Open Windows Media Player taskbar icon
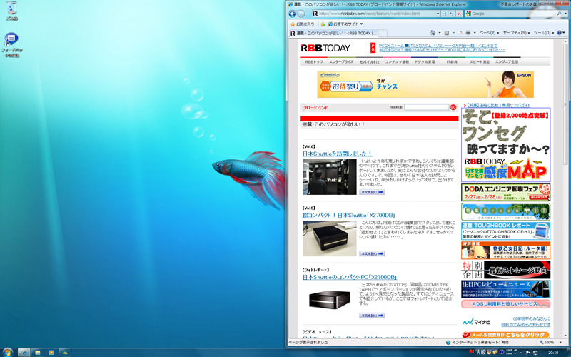571x357 pixels. pyautogui.click(x=51, y=353)
